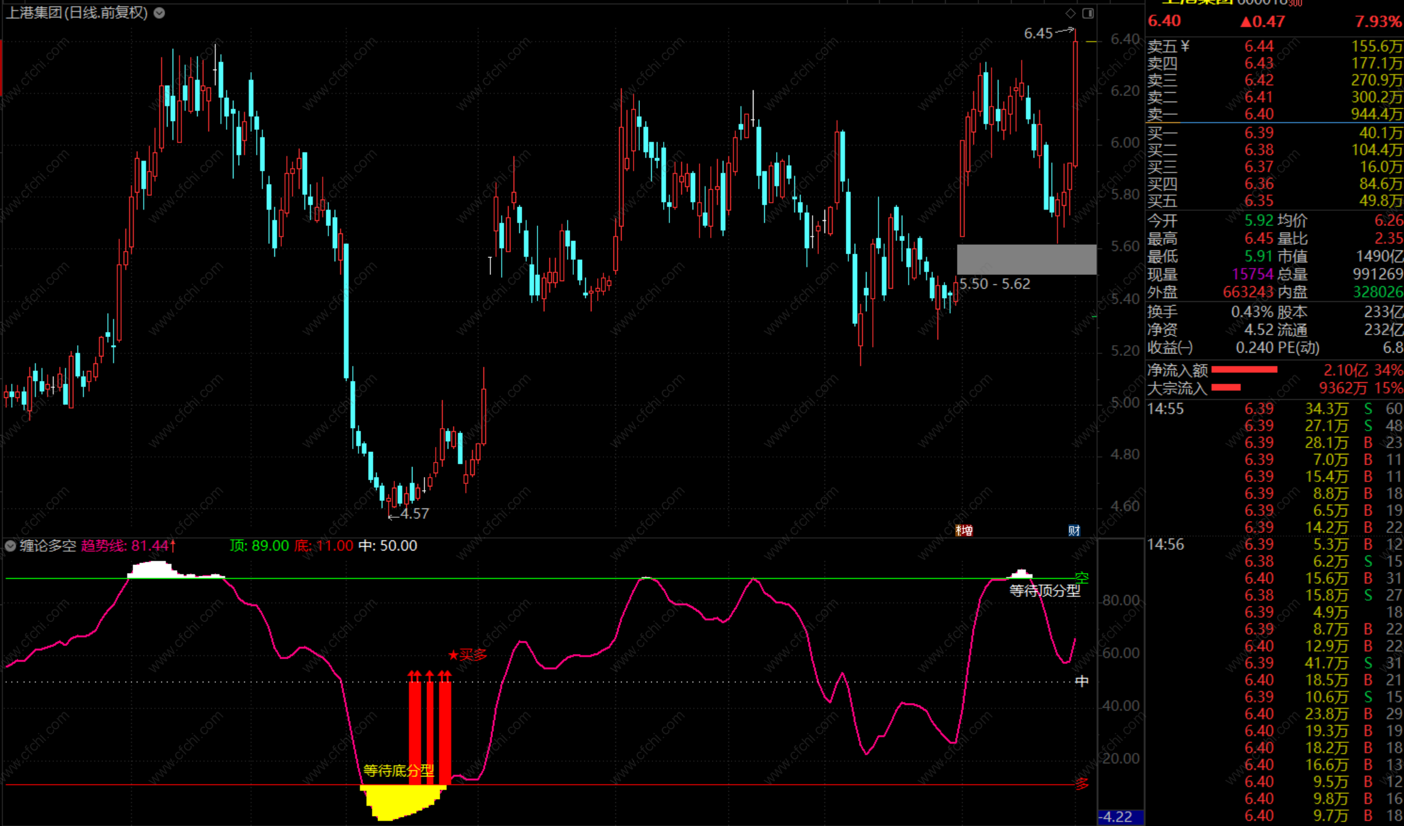
Task: Click the 顶: 89.00 parameter label
Action: click(259, 546)
